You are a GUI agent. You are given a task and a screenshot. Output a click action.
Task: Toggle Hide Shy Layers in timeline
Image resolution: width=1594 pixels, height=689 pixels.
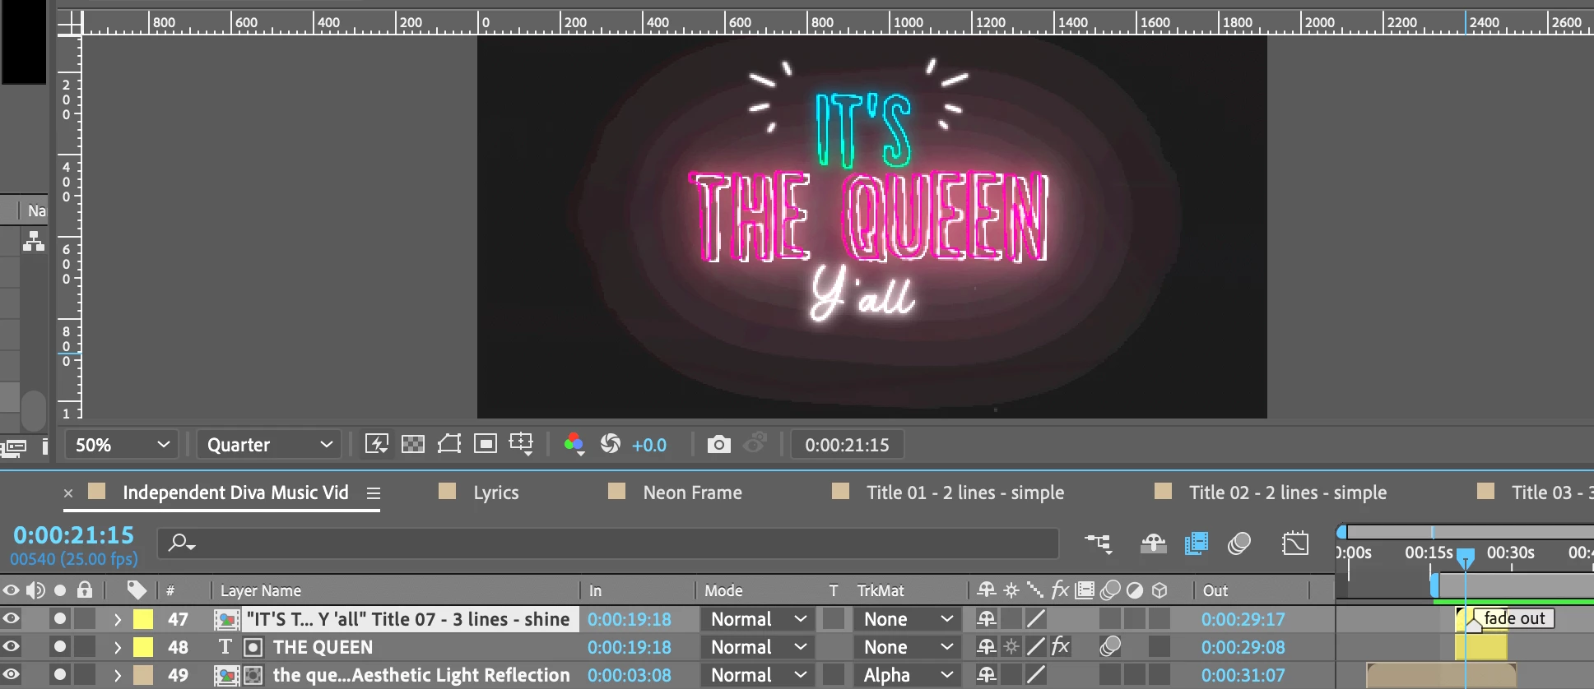point(1153,543)
